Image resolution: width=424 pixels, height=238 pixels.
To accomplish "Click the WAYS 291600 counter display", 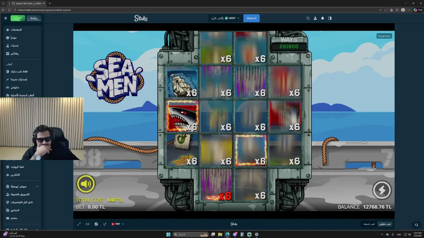I will (289, 44).
